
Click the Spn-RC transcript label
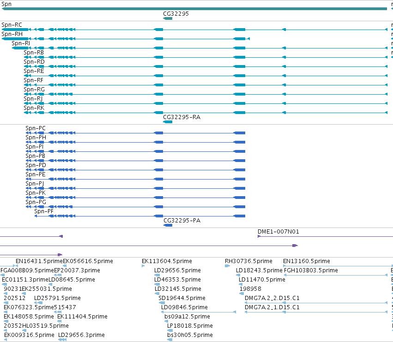click(x=12, y=25)
